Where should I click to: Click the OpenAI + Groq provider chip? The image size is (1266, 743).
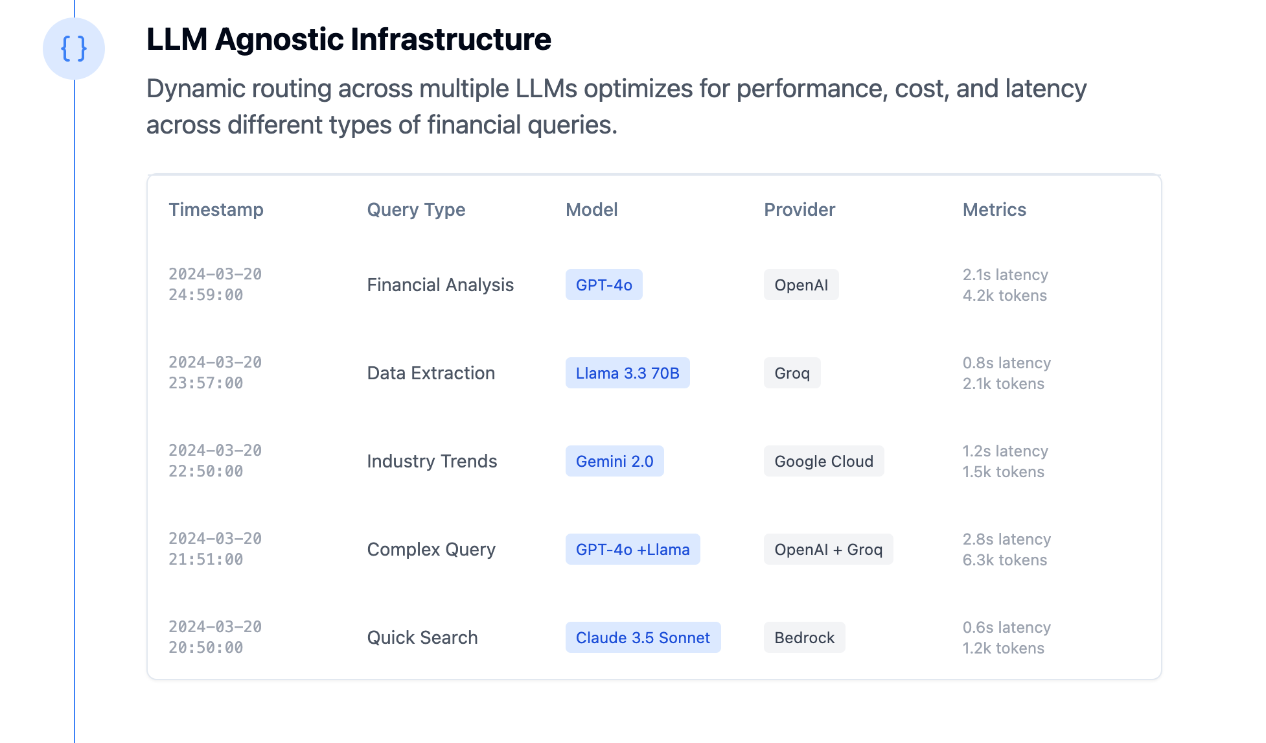(828, 549)
